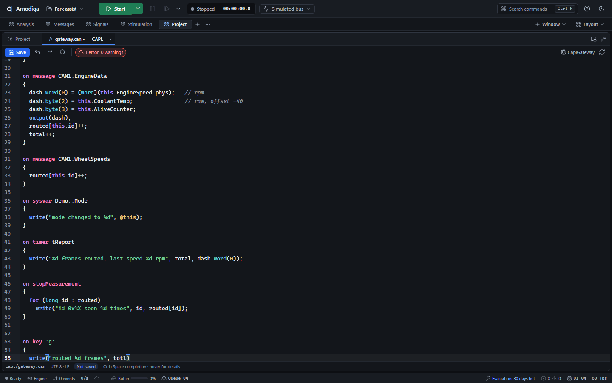Click the Arnodiqa logo icon
This screenshot has height=383, width=612.
pyautogui.click(x=9, y=9)
